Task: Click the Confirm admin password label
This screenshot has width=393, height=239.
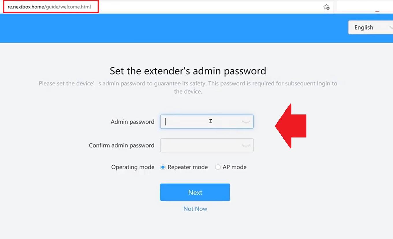Action: 122,146
